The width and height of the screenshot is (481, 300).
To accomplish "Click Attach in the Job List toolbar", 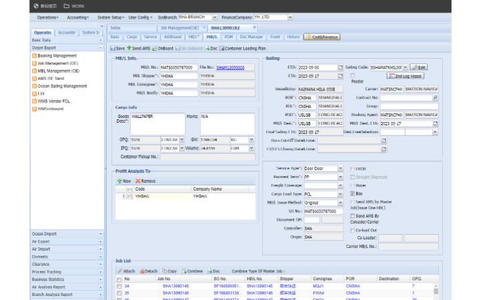I will point(126,271).
